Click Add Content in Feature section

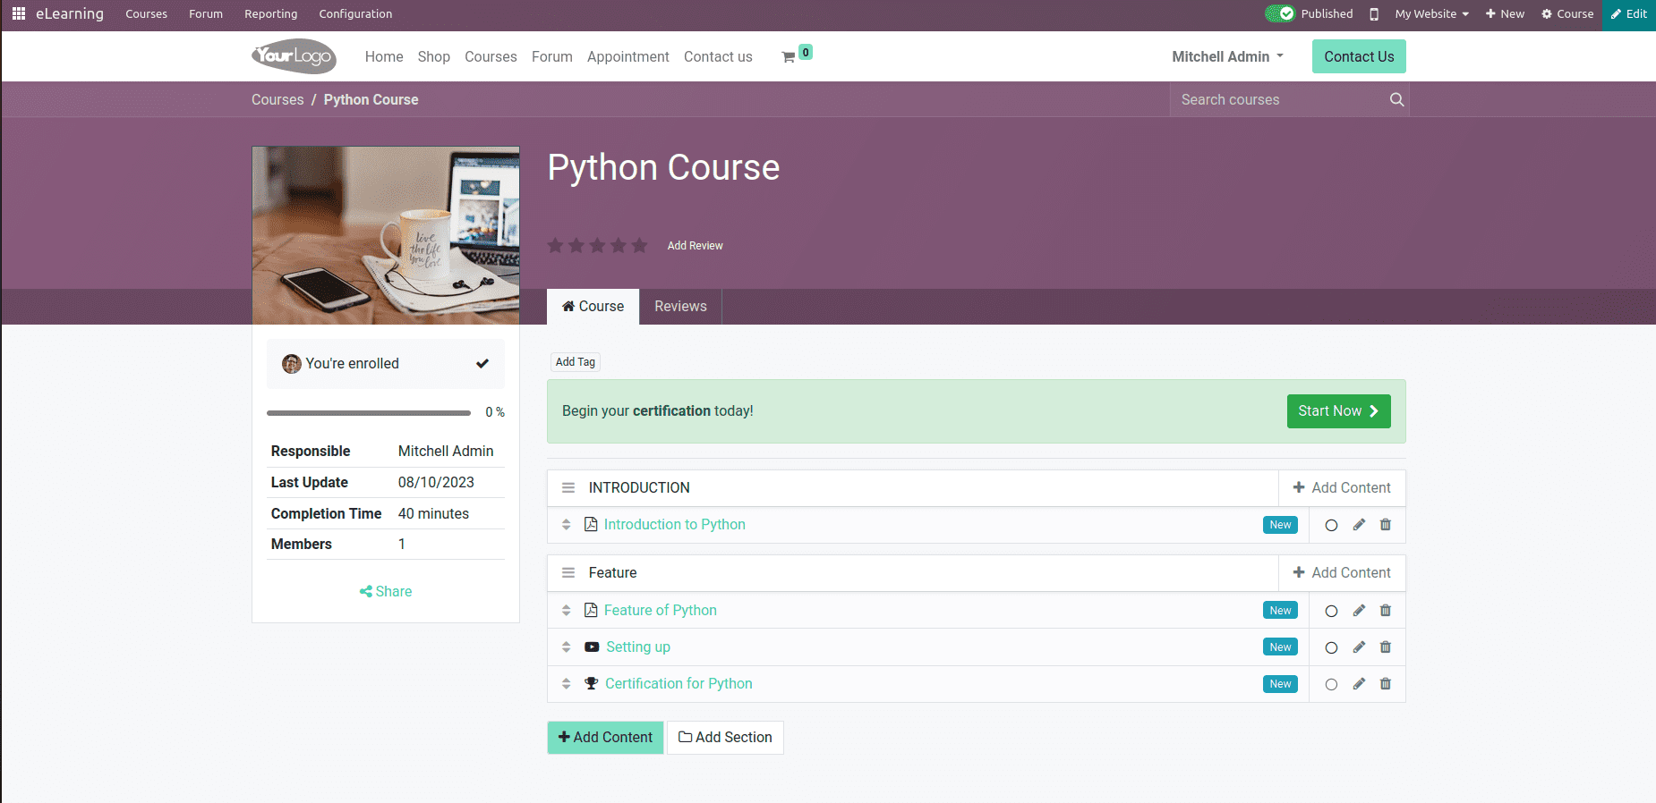pyautogui.click(x=1342, y=572)
